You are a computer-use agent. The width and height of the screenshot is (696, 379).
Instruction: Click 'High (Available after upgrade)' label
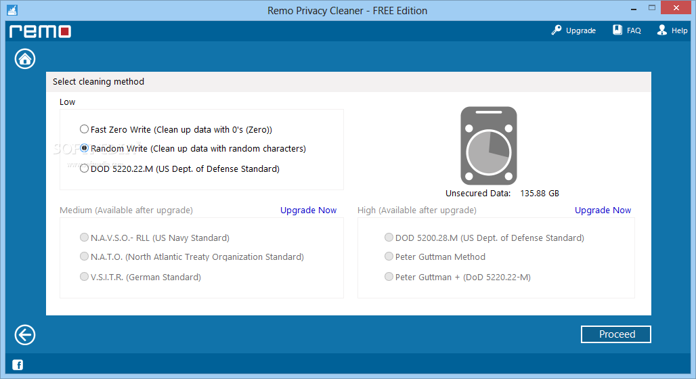[x=417, y=210]
